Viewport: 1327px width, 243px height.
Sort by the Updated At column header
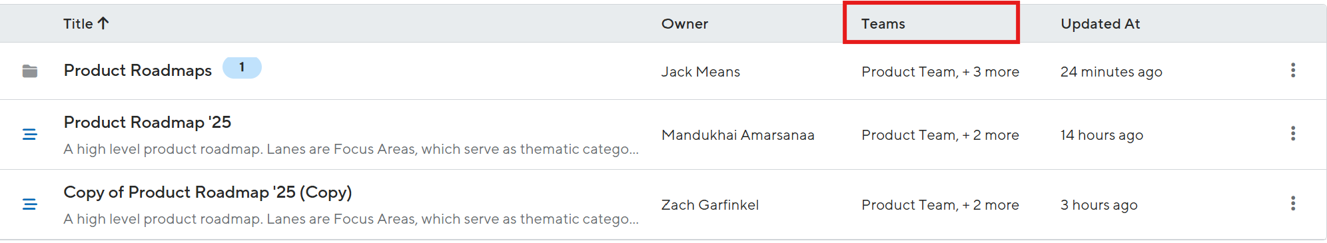pos(1100,24)
